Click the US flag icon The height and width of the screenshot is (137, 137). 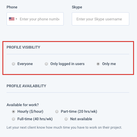tap(12, 19)
